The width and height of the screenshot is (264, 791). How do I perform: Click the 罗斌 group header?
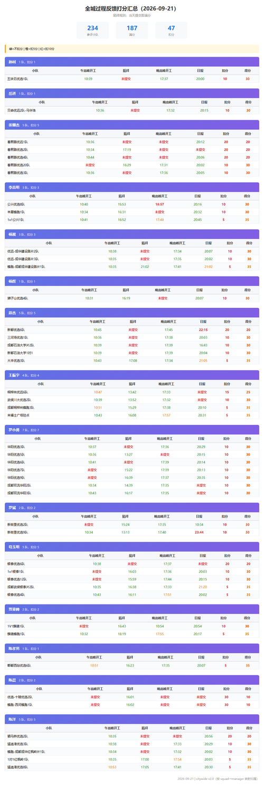point(132,508)
